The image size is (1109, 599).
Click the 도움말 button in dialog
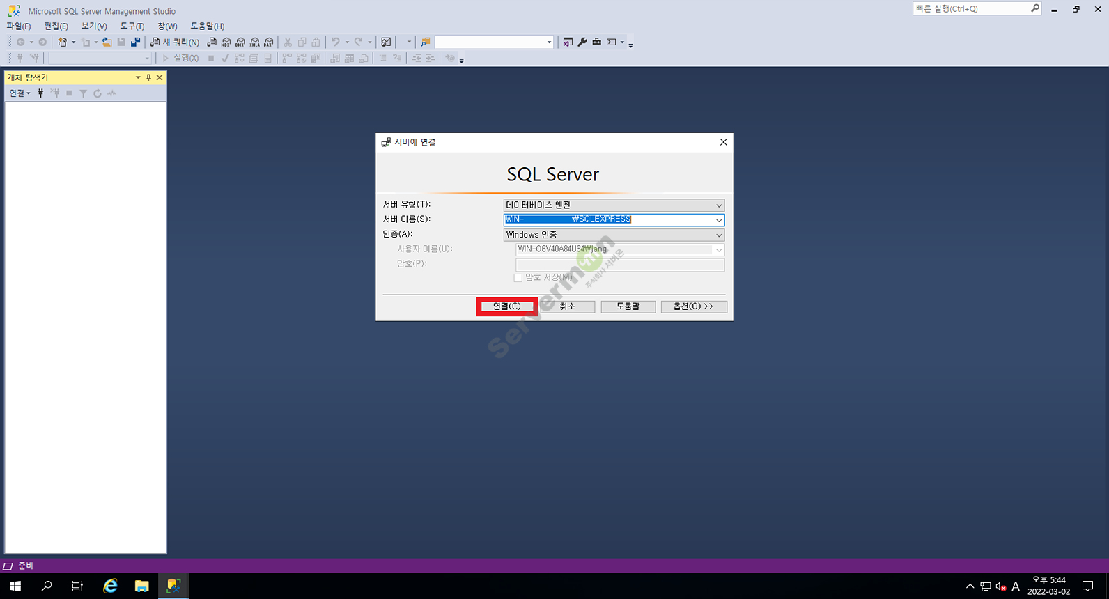point(628,306)
